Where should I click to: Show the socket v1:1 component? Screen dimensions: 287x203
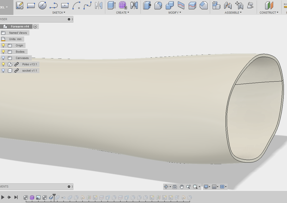point(3,71)
